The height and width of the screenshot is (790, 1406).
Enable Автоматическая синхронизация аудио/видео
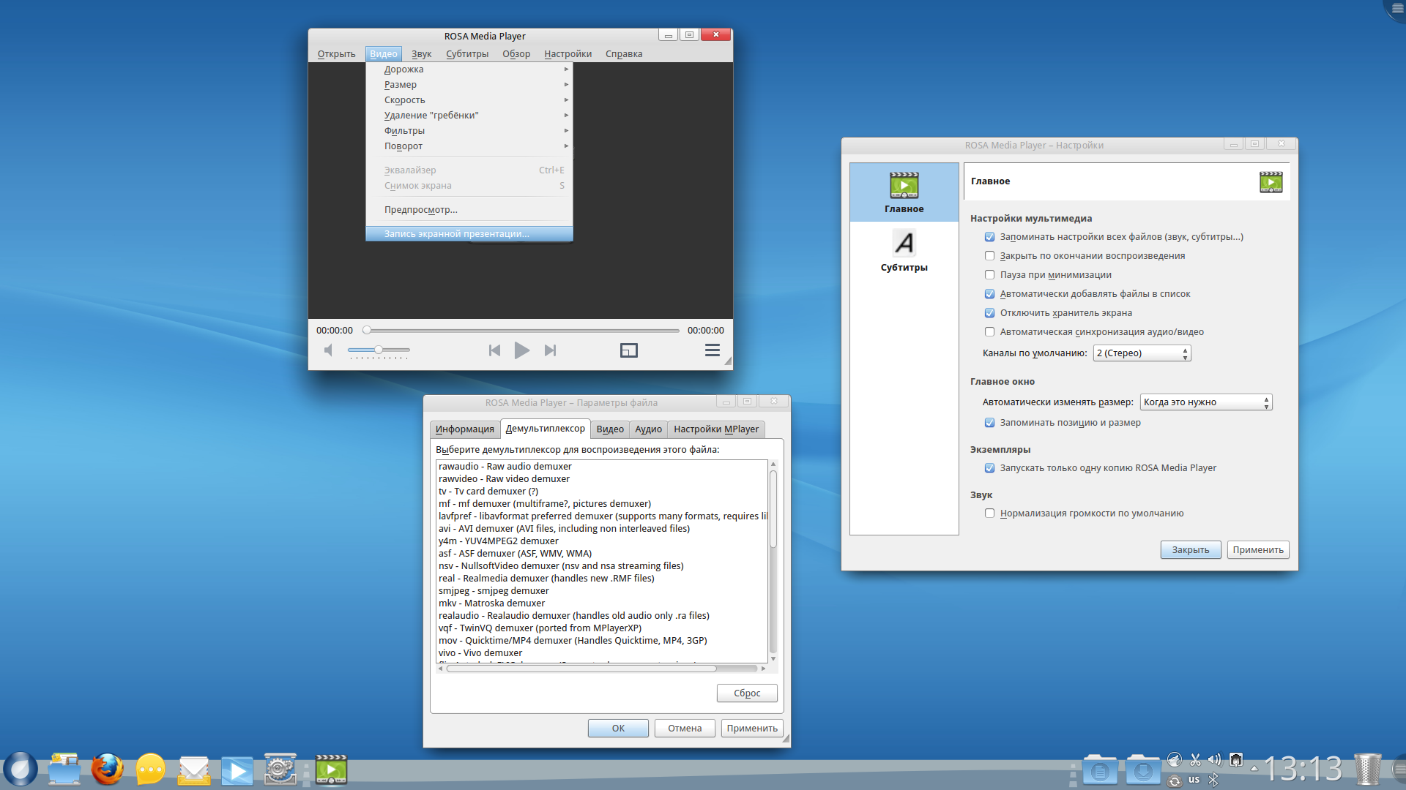click(x=989, y=332)
